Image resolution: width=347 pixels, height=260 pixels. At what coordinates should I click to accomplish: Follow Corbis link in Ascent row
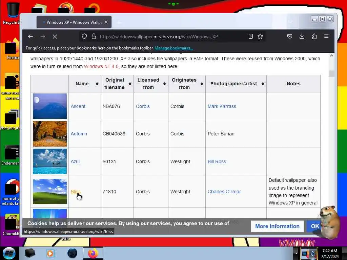coord(143,106)
